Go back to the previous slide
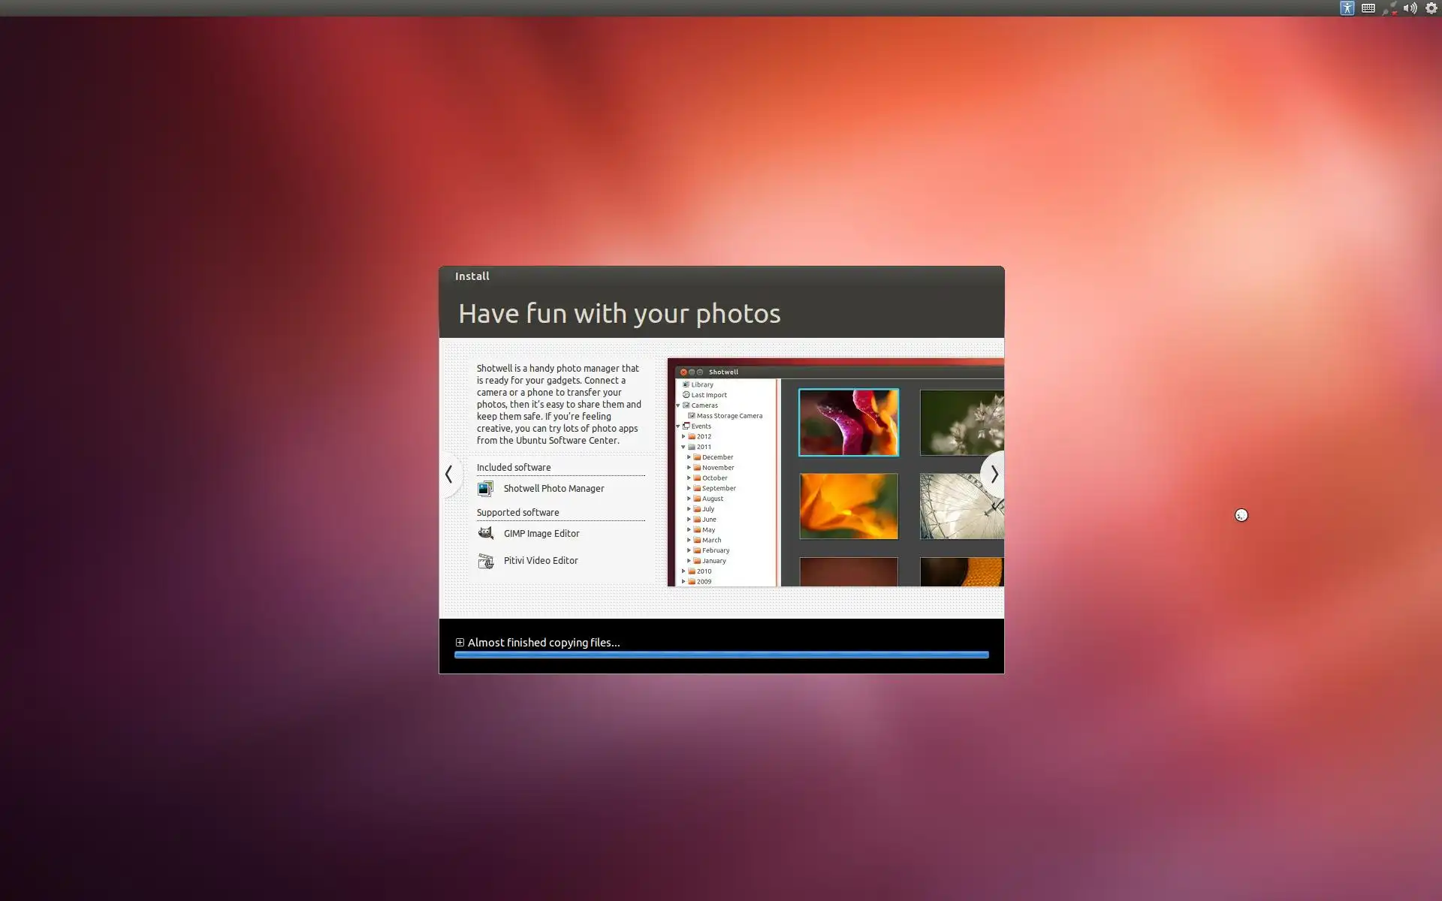Viewport: 1442px width, 901px height. tap(449, 475)
